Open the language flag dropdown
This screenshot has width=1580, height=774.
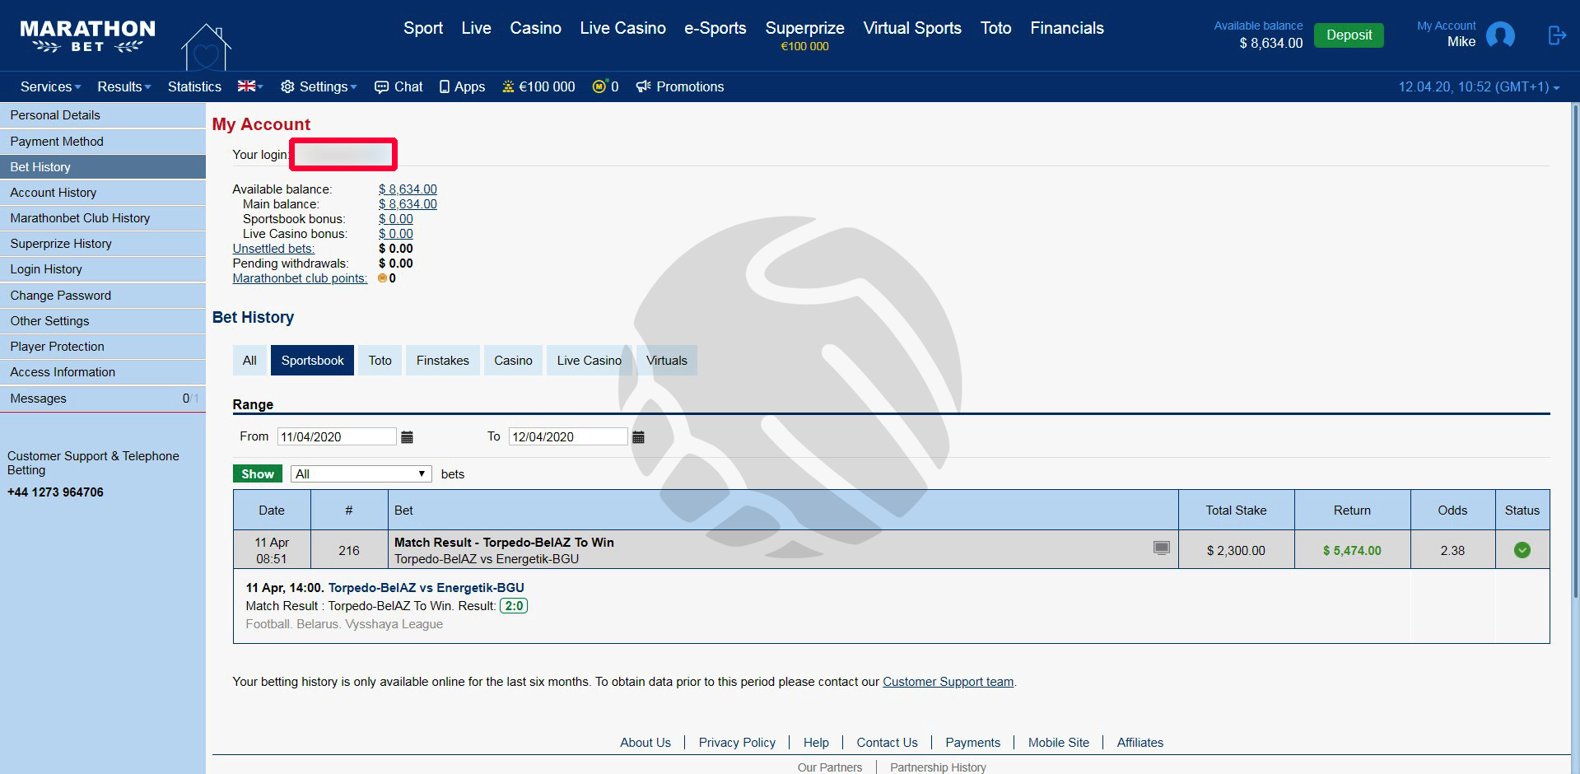(x=250, y=86)
